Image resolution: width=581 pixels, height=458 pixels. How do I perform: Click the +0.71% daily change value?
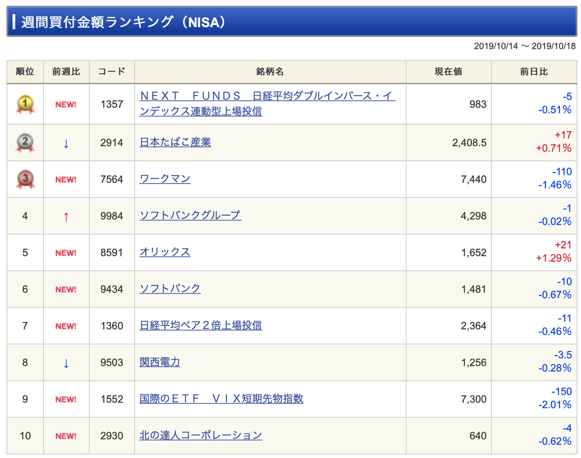click(x=554, y=148)
